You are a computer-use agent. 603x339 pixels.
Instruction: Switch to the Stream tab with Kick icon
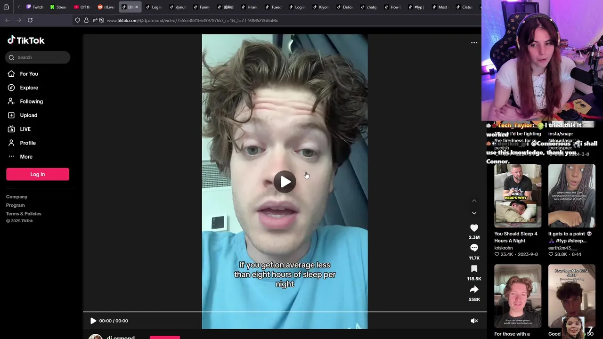(x=58, y=7)
